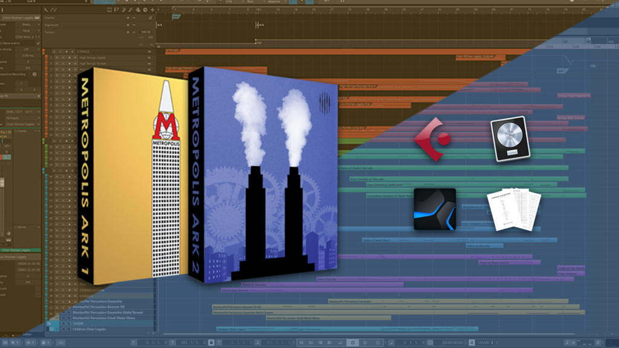Select the Manteuffel Percussion Boomer RR track

point(99,307)
